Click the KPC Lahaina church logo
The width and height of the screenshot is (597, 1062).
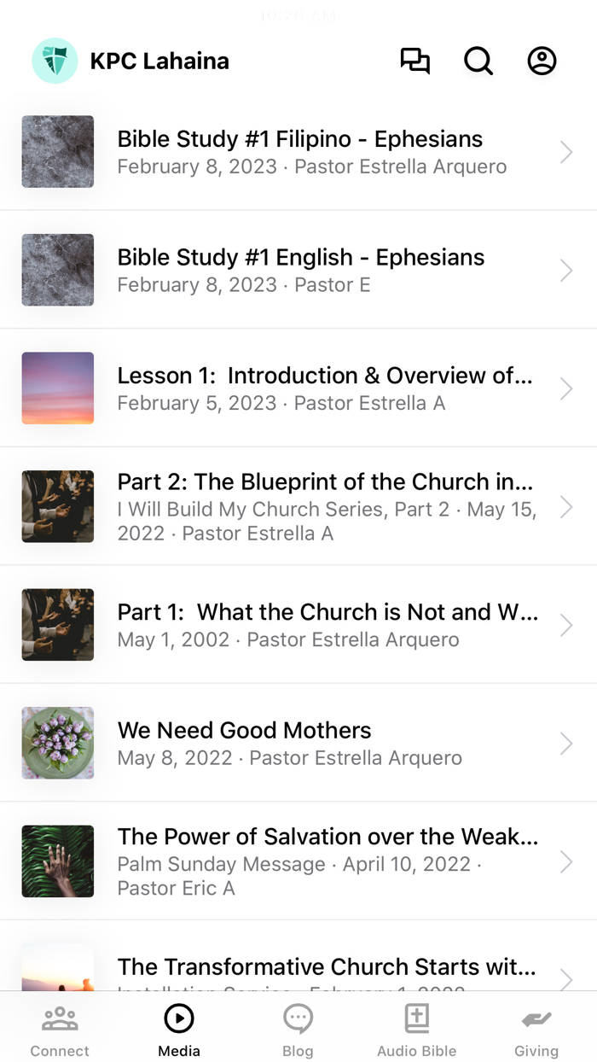pos(55,61)
